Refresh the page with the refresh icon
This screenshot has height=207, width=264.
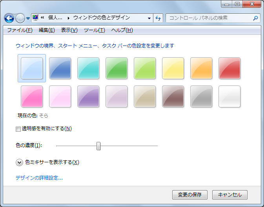coord(158,18)
